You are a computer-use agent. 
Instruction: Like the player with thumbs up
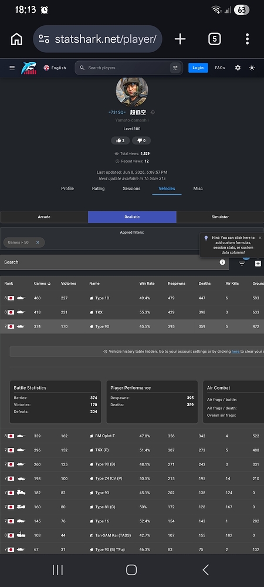(x=120, y=140)
